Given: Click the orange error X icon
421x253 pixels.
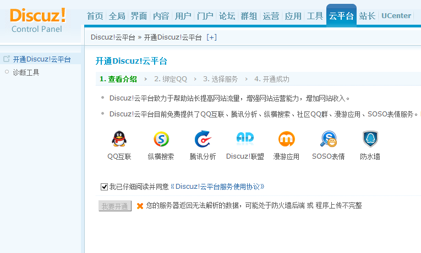Looking at the screenshot, I should click(140, 206).
